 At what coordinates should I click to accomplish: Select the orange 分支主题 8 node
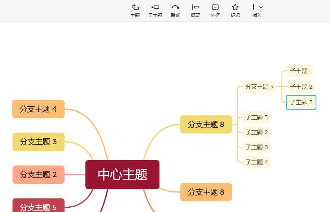206,192
